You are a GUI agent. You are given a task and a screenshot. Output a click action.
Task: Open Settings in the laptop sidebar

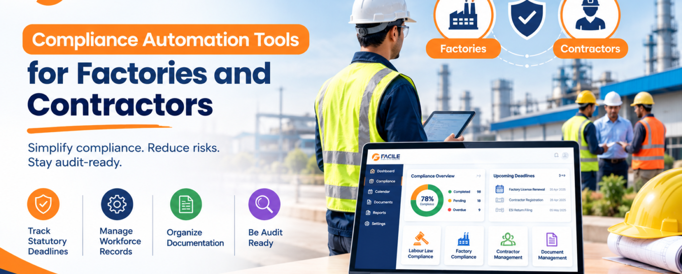(x=375, y=224)
